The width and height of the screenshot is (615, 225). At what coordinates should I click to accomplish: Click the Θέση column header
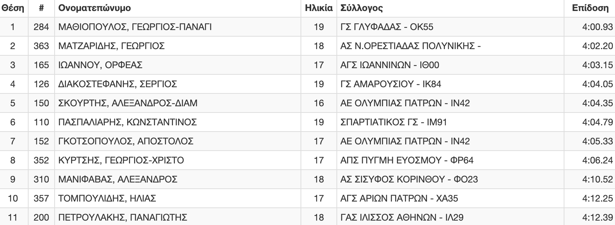click(13, 8)
